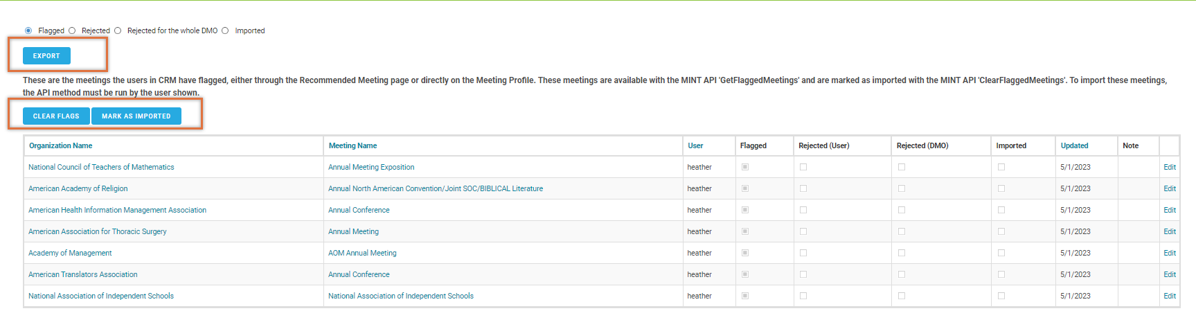
Task: Select the Imported radio button
Action: (225, 30)
